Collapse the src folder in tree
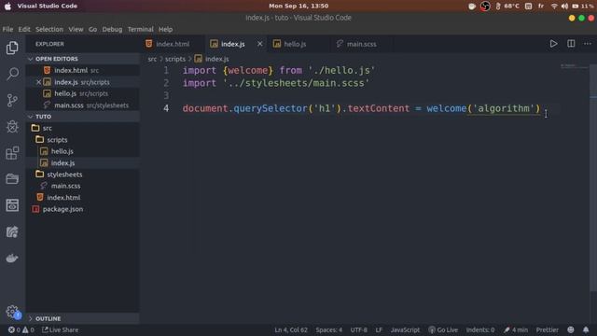 (x=48, y=128)
